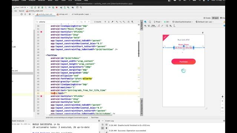
Task: Click the Event Log wrench settings icon
Action: 106,132
